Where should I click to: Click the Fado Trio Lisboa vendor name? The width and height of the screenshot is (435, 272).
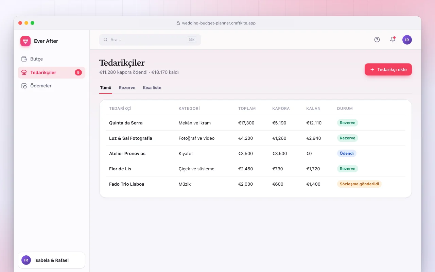coord(126,184)
